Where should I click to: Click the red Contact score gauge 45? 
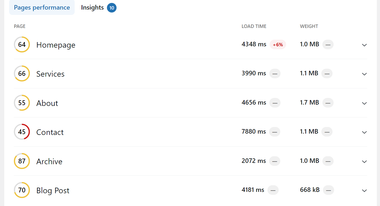[x=22, y=132]
